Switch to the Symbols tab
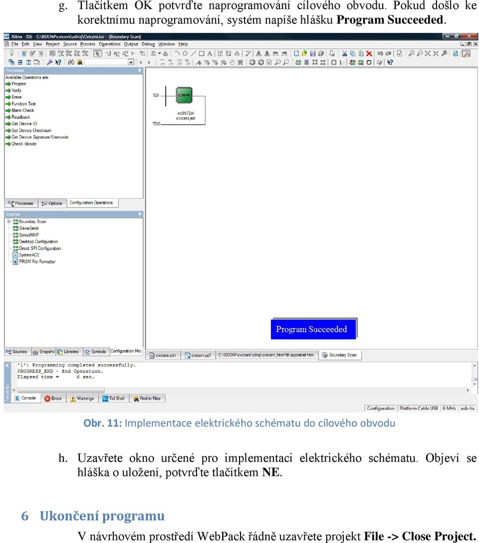Viewport: 479px width, 543px height. tap(95, 351)
